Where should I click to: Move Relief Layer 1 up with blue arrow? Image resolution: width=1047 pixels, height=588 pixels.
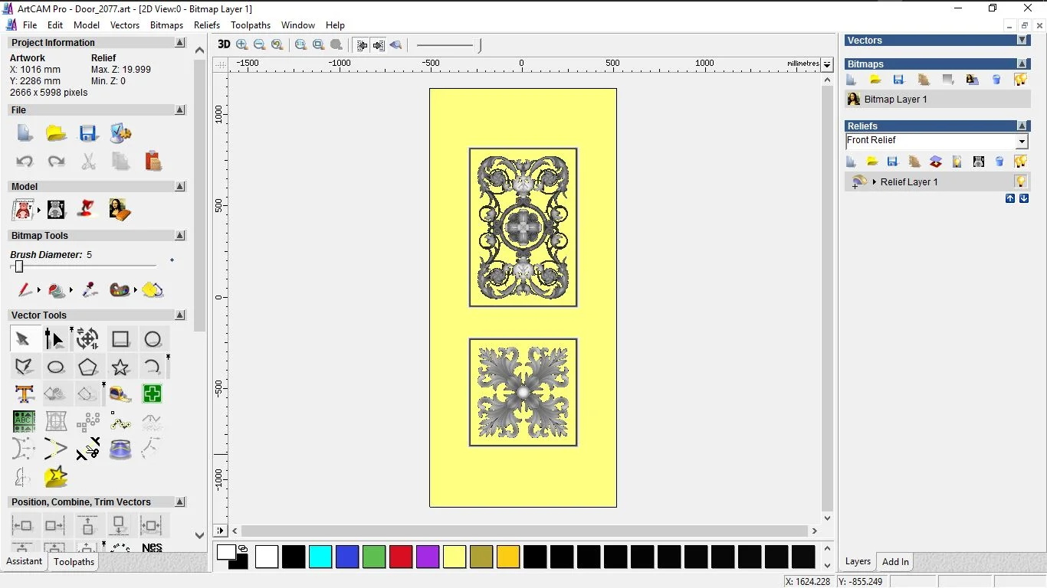point(1010,198)
